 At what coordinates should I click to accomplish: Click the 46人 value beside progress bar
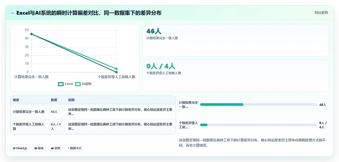[323, 105]
